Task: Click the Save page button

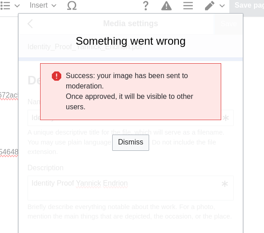Action: [x=247, y=5]
